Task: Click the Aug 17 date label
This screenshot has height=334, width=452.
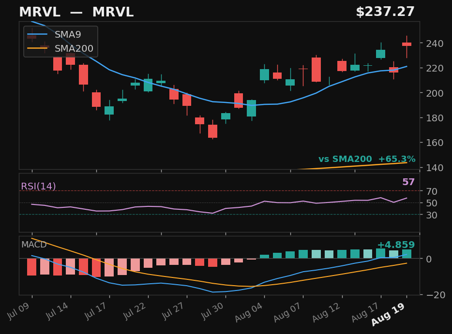Action: (365, 312)
